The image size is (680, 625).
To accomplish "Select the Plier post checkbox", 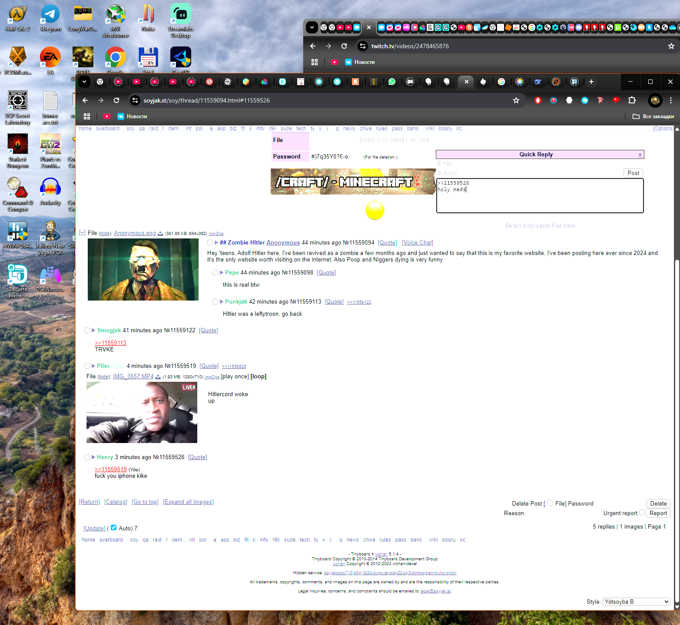I will point(87,366).
